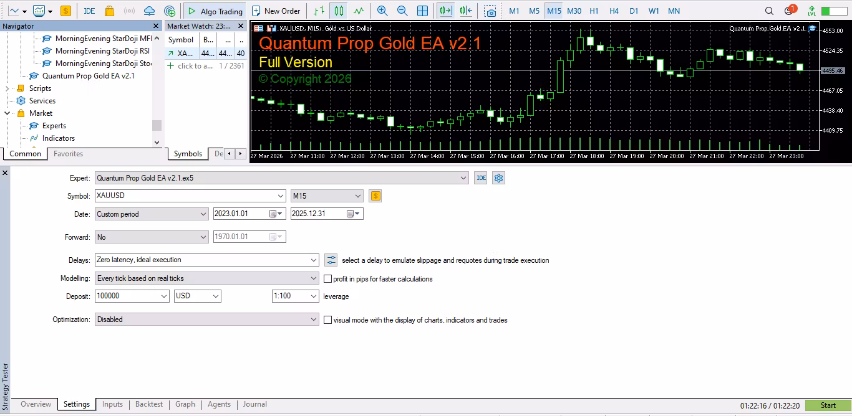Open the add copy-trading icon next to cloud

point(169,11)
